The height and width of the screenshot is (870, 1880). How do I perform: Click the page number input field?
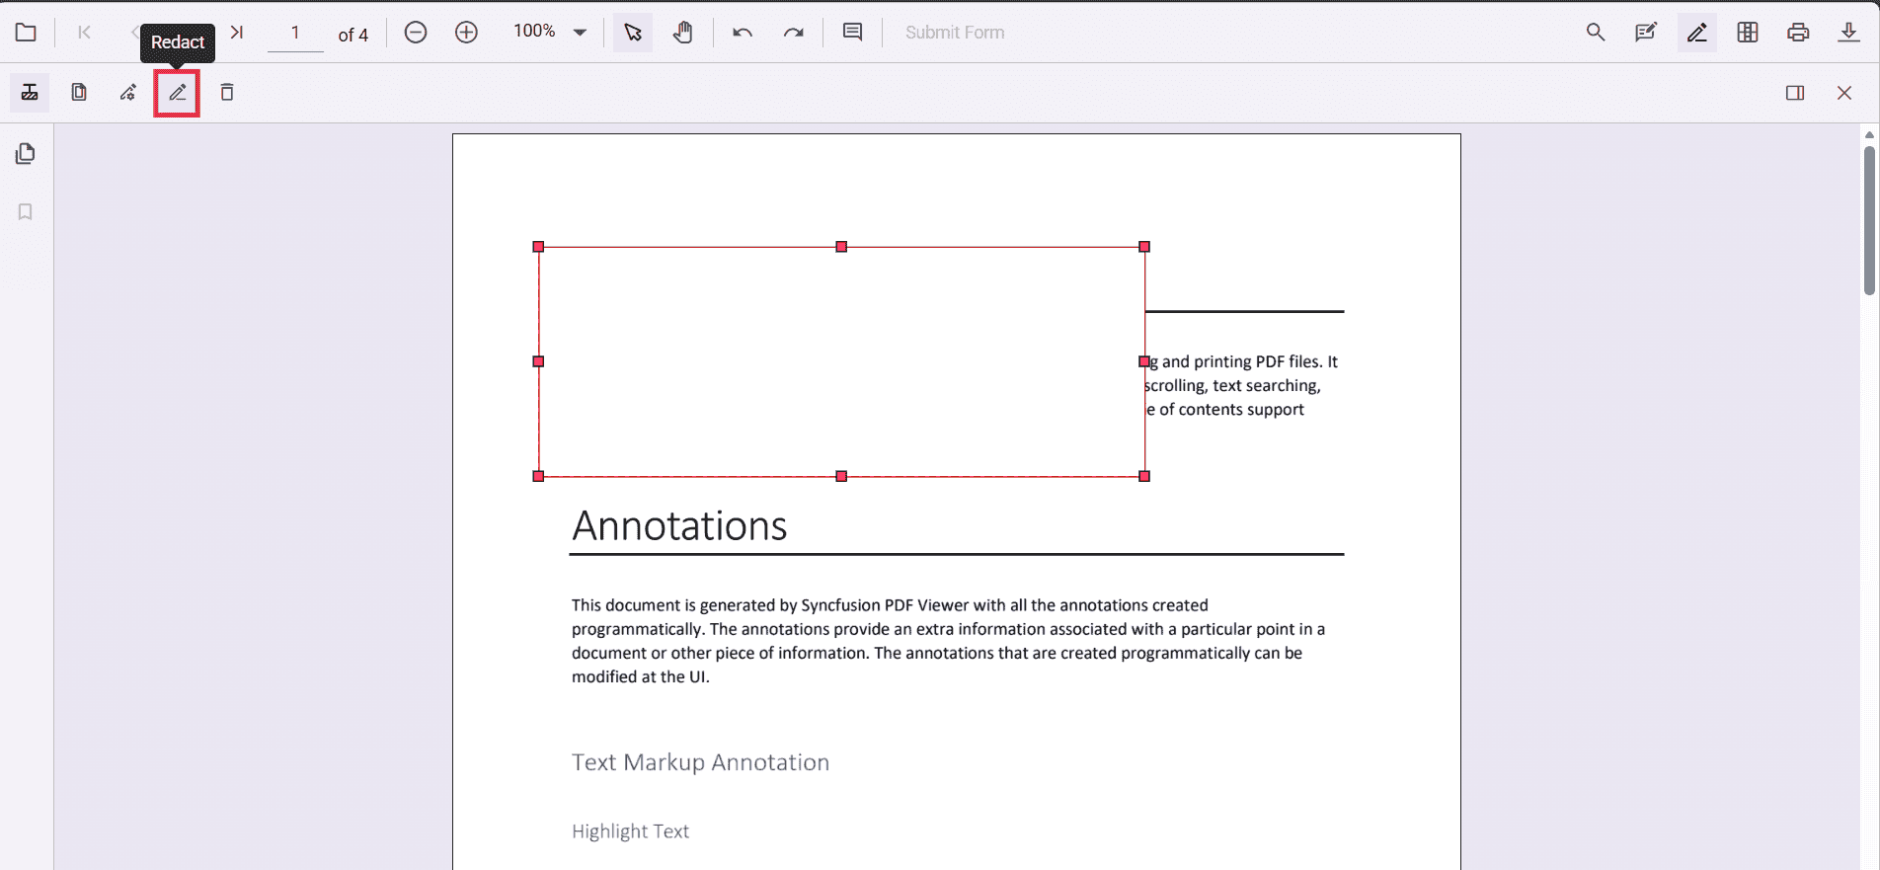[x=295, y=33]
